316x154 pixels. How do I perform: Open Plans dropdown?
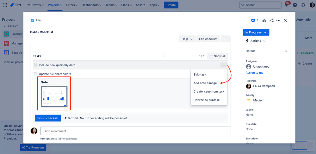[x=127, y=5]
